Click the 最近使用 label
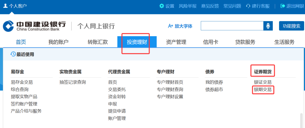 pyautogui.click(x=25, y=54)
